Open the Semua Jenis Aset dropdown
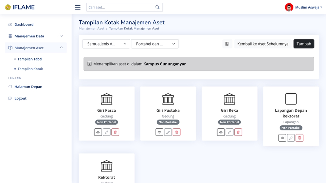Viewport: 326px width, 183px height. pyautogui.click(x=106, y=44)
